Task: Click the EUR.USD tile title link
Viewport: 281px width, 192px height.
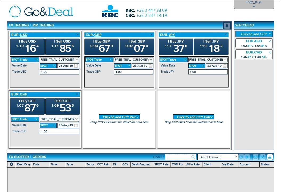Action: click(x=19, y=35)
